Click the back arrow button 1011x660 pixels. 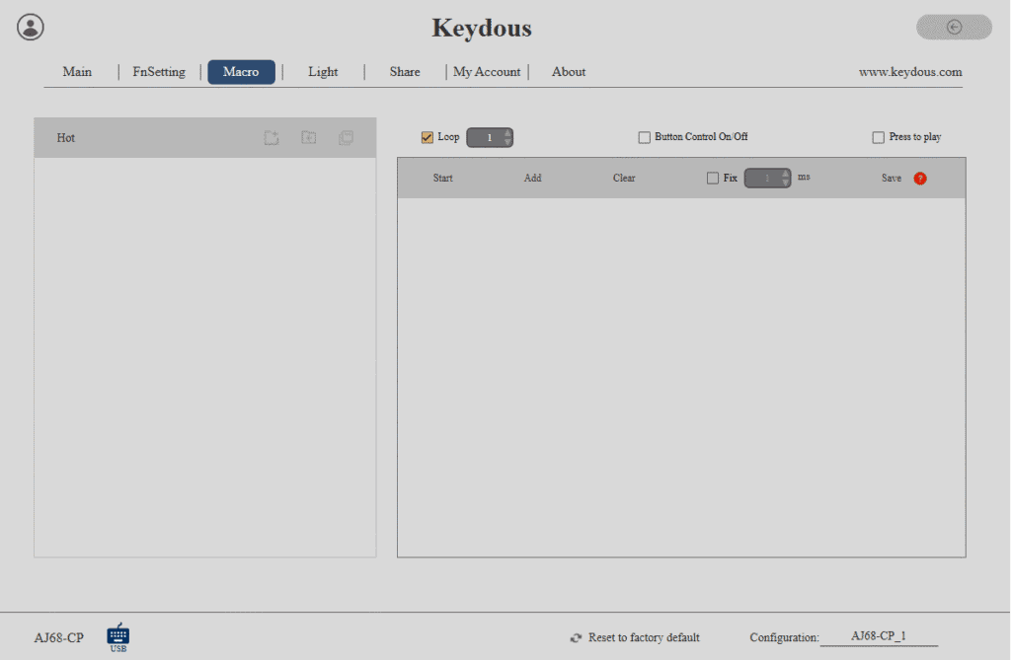coord(955,27)
